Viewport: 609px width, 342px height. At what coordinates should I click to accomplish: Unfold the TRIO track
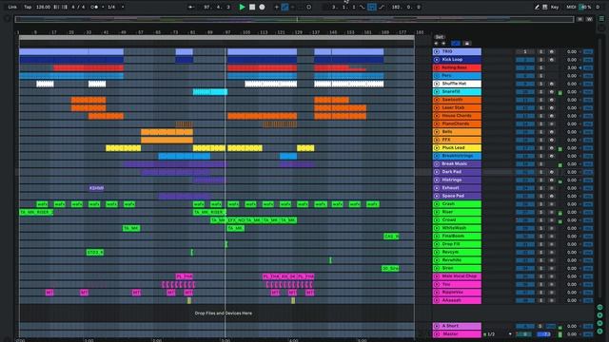pyautogui.click(x=437, y=51)
